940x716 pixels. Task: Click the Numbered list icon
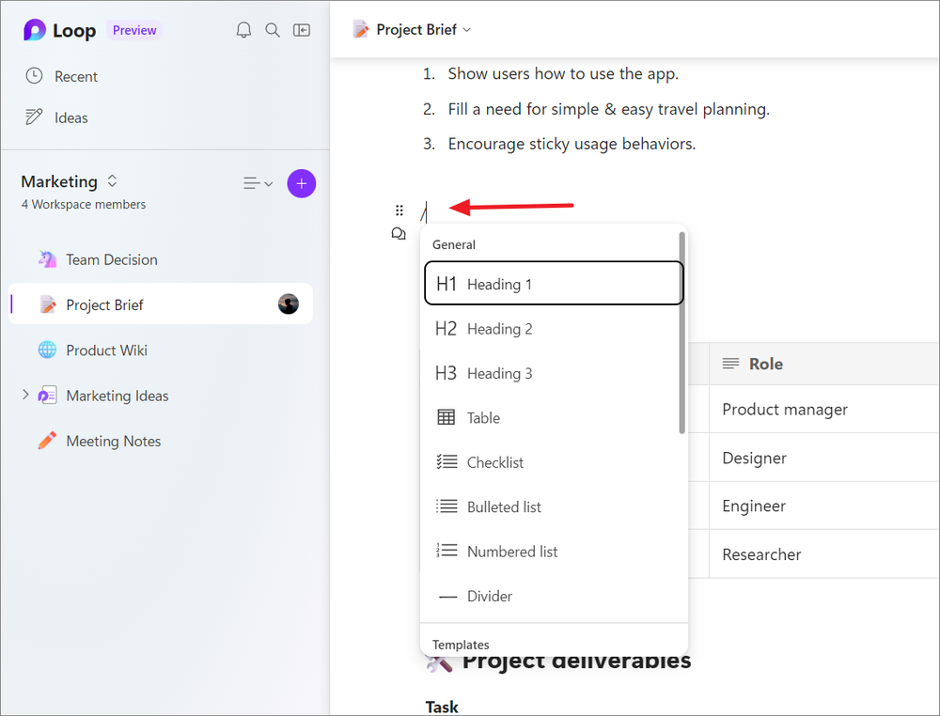point(446,551)
